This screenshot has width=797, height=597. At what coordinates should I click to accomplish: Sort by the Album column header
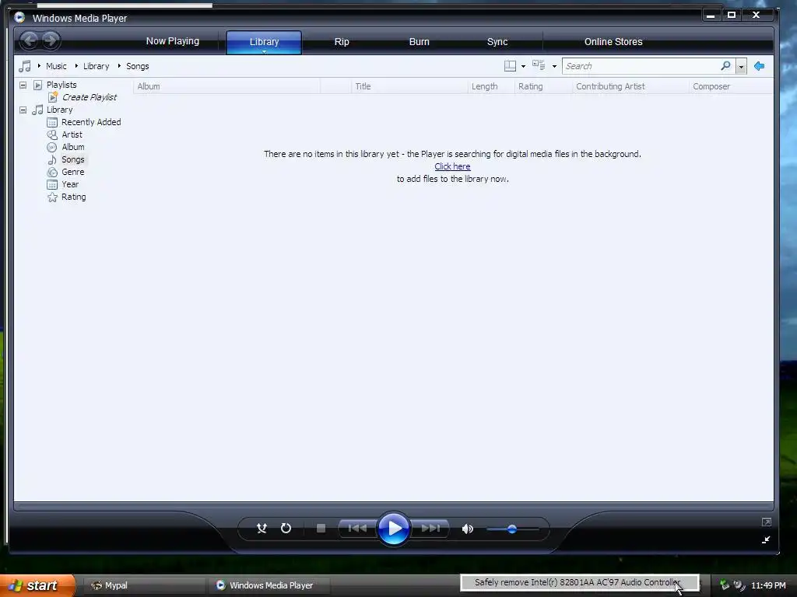click(x=226, y=86)
